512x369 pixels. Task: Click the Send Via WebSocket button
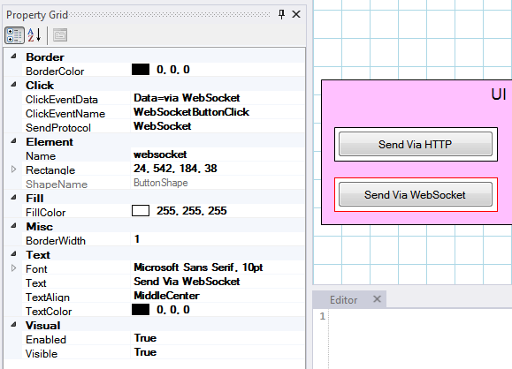tap(416, 194)
